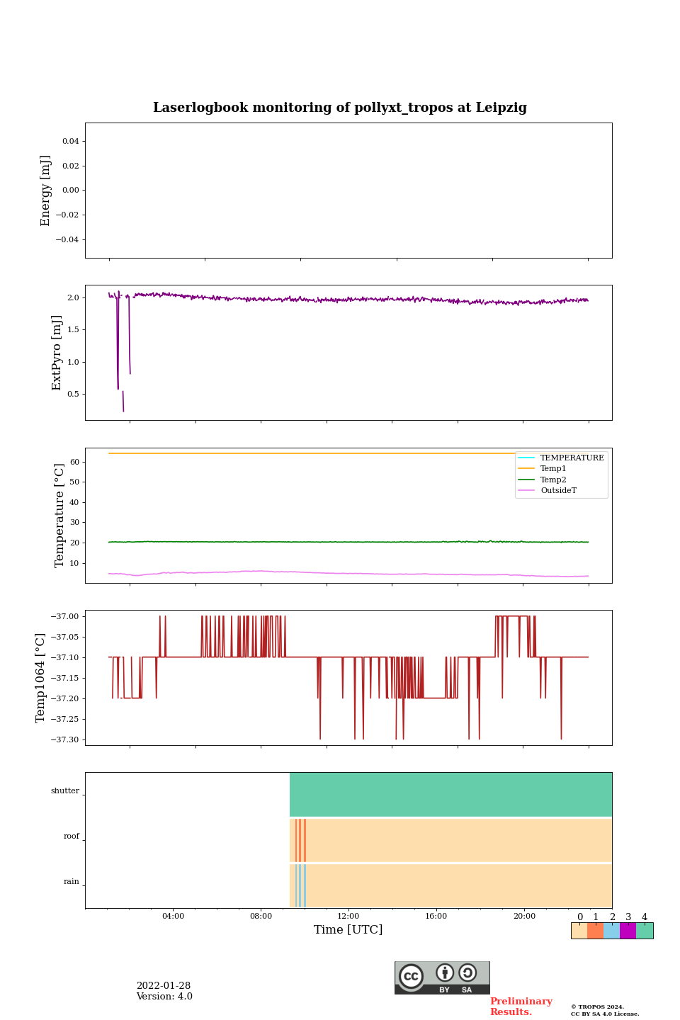Click the green Temp2 legend line marker

(526, 480)
